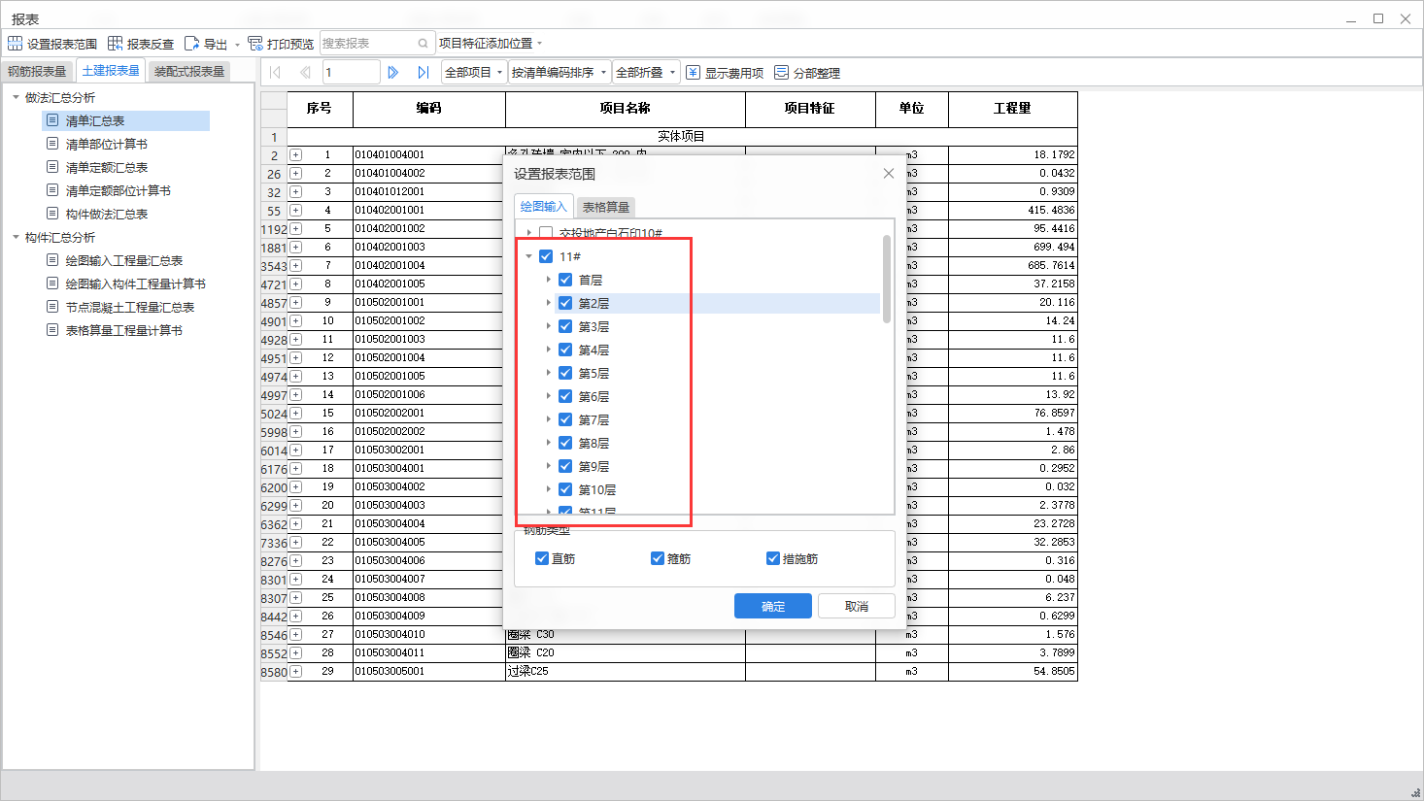Open the 全部项目 dropdown
Screen dimensions: 1424x801
pos(474,73)
